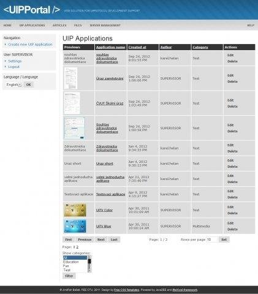Viewport: 258px width, 294px height.
Task: Open user Settings link
Action: [15, 61]
